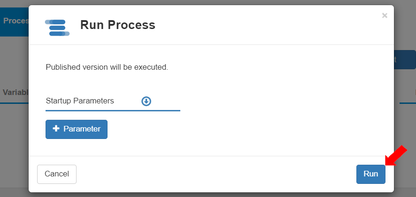Click the dimmed backdrop left of the dialog
The width and height of the screenshot is (416, 197).
tap(14, 140)
